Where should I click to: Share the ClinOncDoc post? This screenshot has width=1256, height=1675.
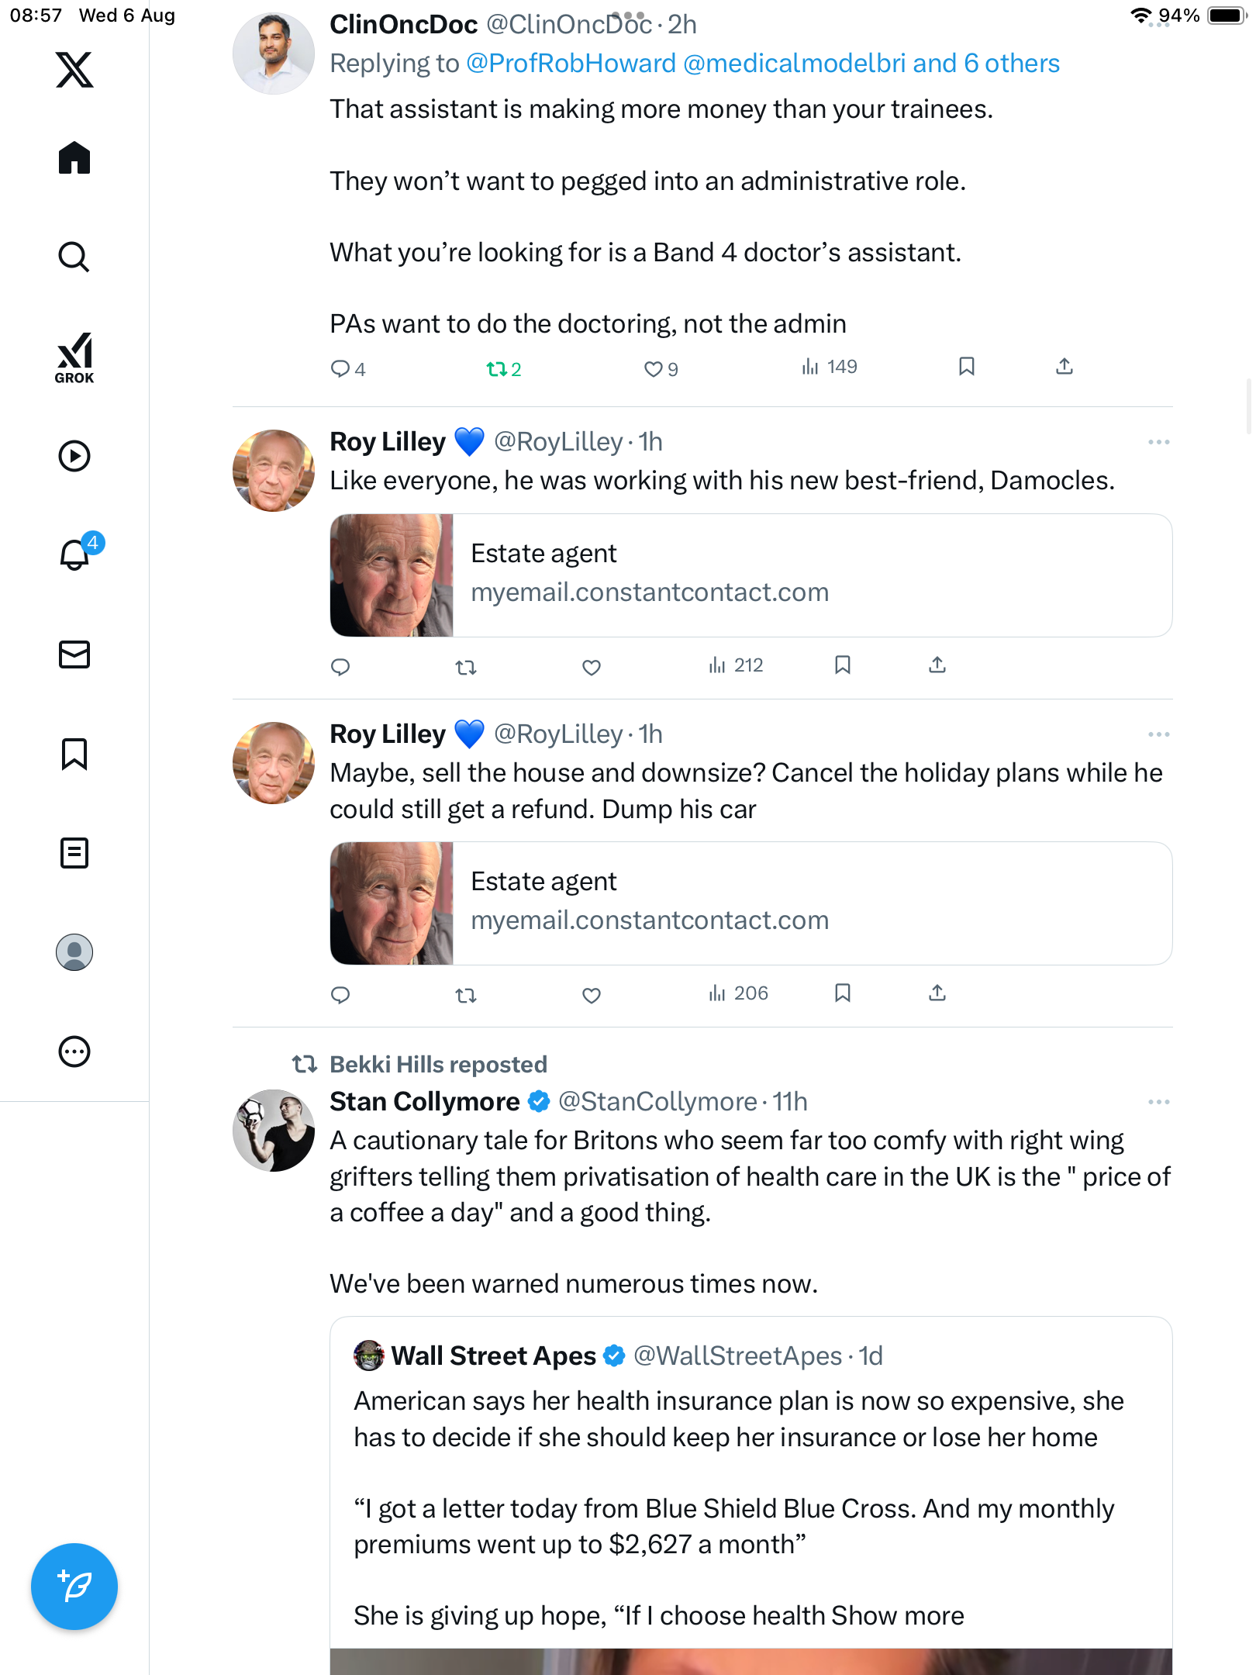point(1064,367)
